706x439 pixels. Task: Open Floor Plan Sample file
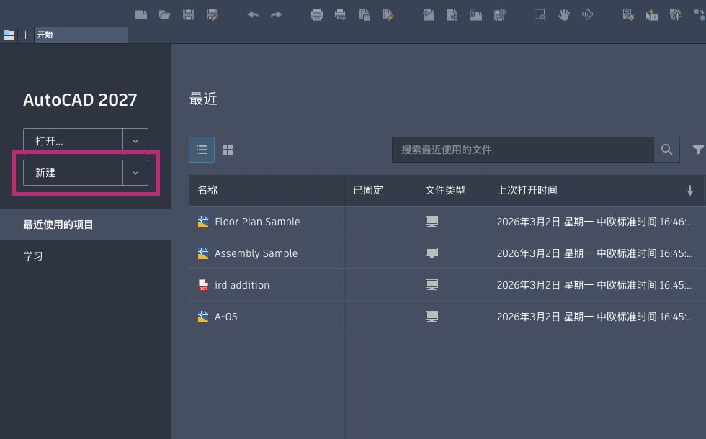[x=257, y=222]
